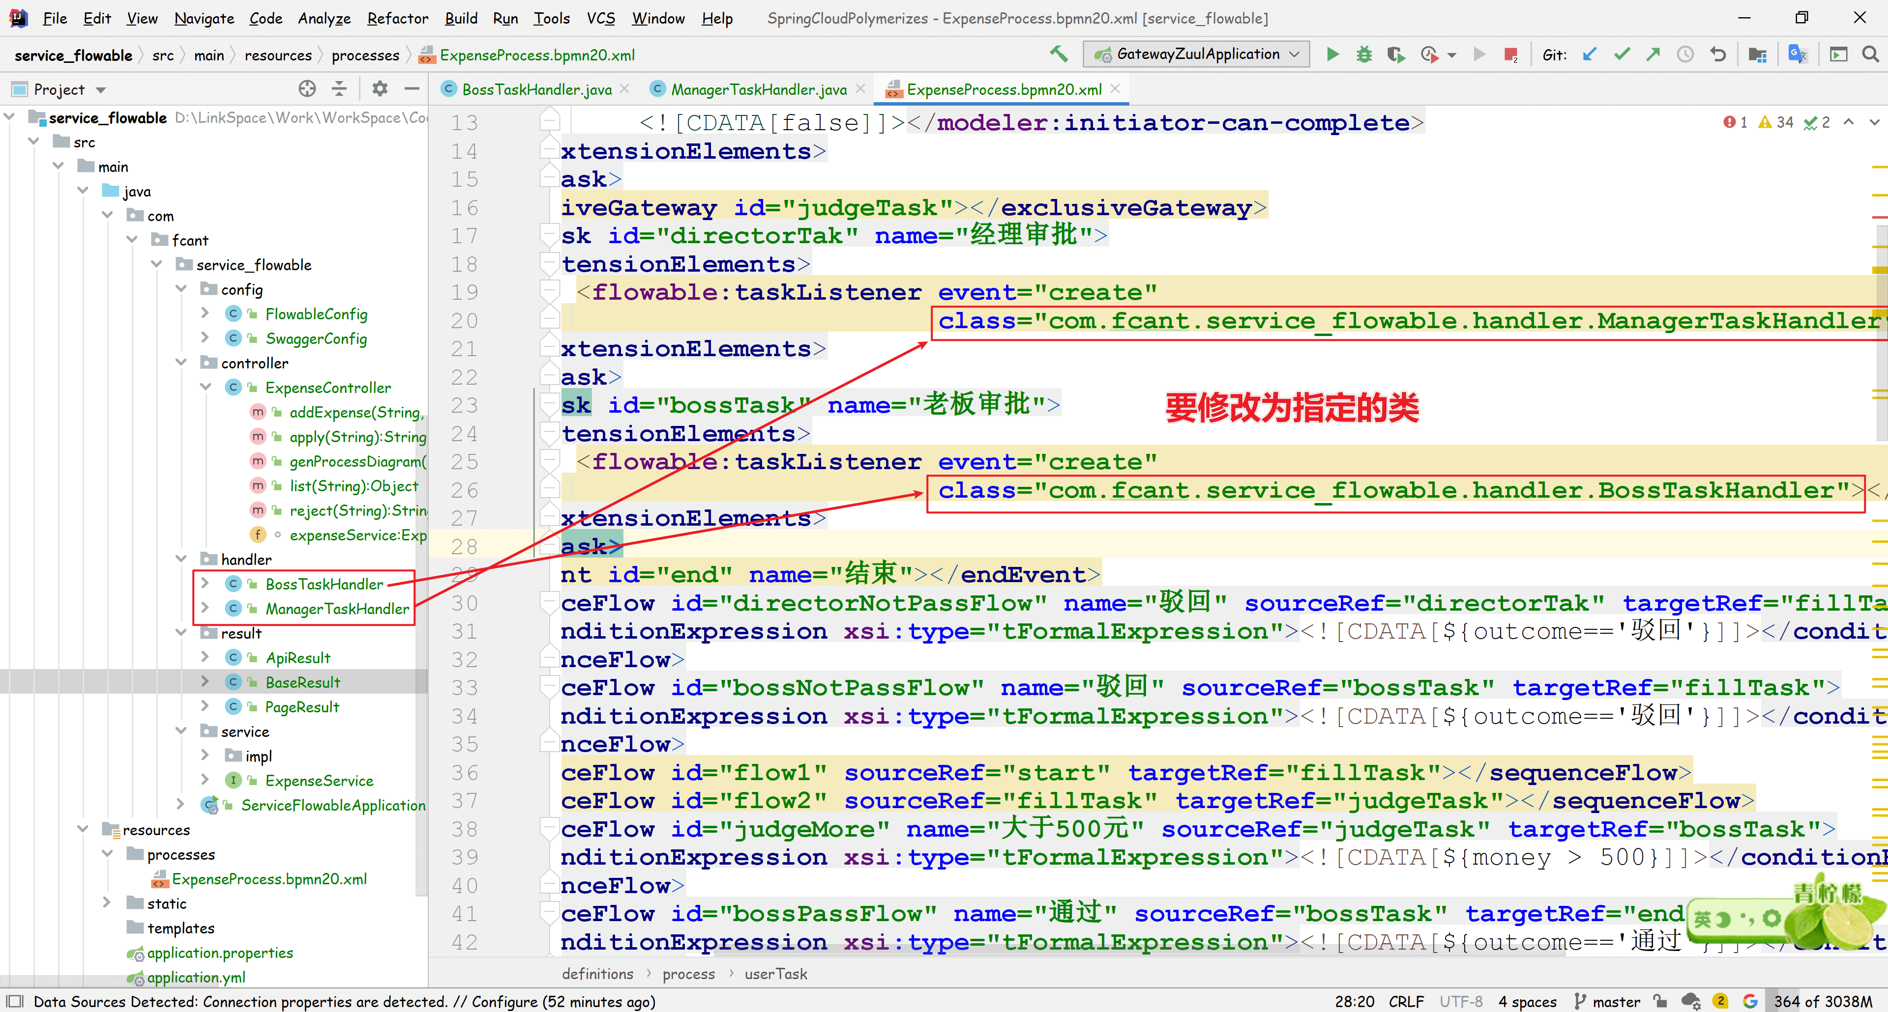Click the locate file crosshair icon
Screen dimensions: 1888x1012
tap(307, 89)
